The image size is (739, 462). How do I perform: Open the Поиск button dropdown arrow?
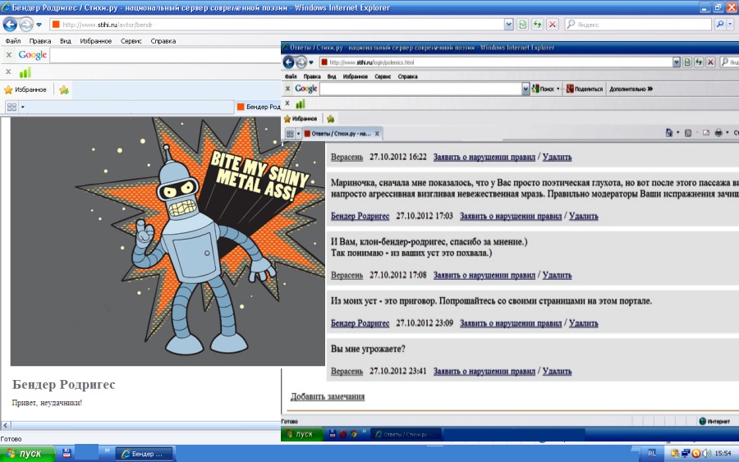pyautogui.click(x=558, y=89)
